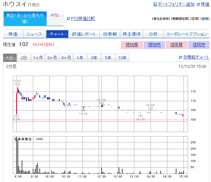Screen dimensions: 211x182
Task: Click the portfolio add icon
Action: pos(155,4)
